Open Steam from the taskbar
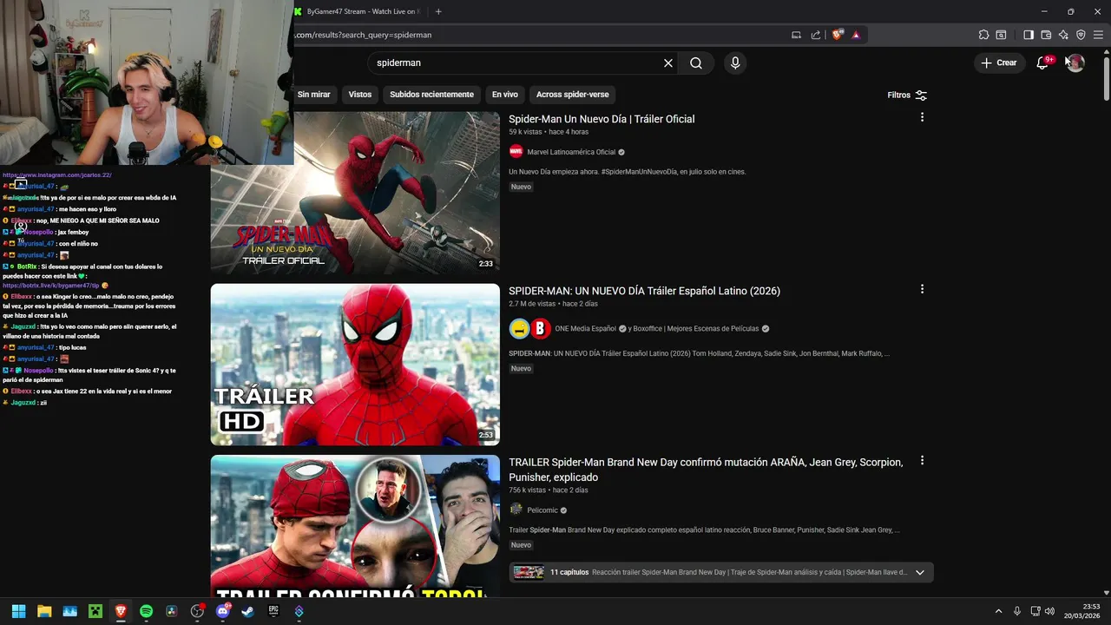Screen dimensions: 1111x625 [x=247, y=611]
